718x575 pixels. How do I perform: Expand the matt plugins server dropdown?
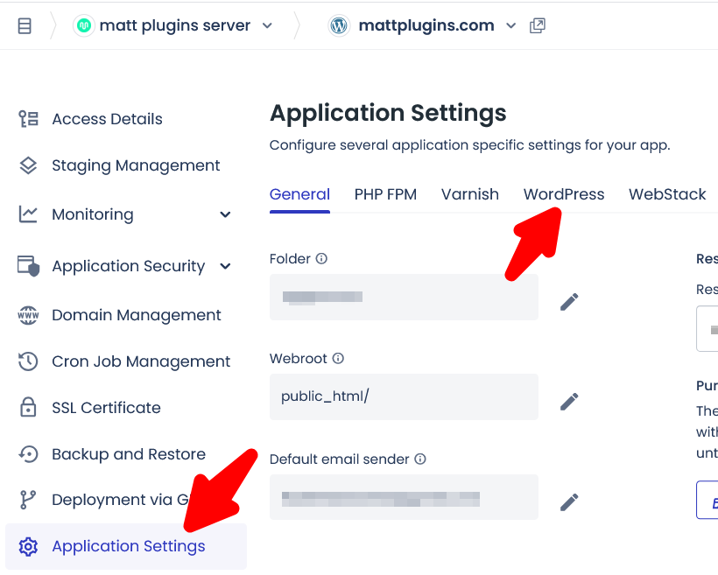point(267,26)
